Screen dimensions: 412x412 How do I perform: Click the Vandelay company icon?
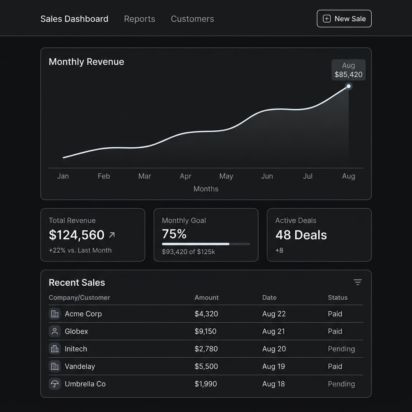[x=55, y=367]
